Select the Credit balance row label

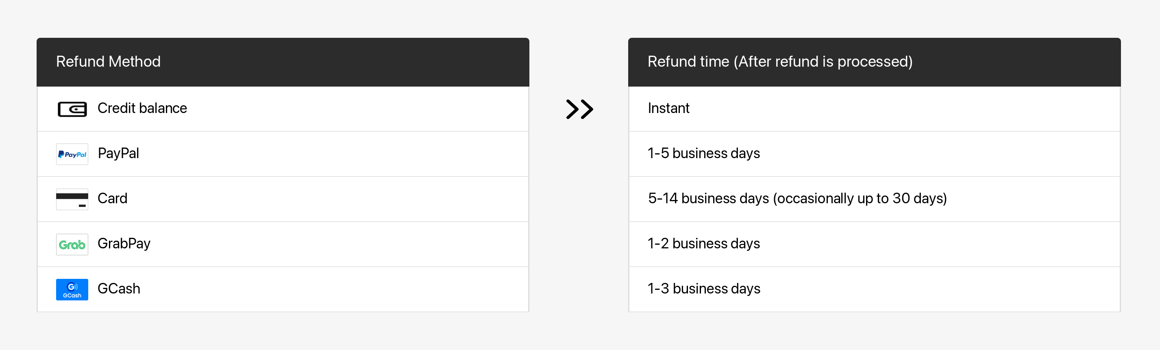(142, 108)
